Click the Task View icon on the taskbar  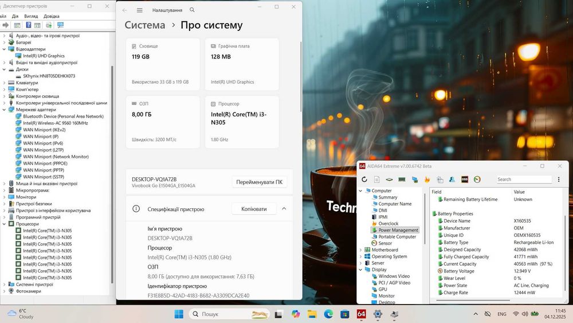(x=278, y=314)
